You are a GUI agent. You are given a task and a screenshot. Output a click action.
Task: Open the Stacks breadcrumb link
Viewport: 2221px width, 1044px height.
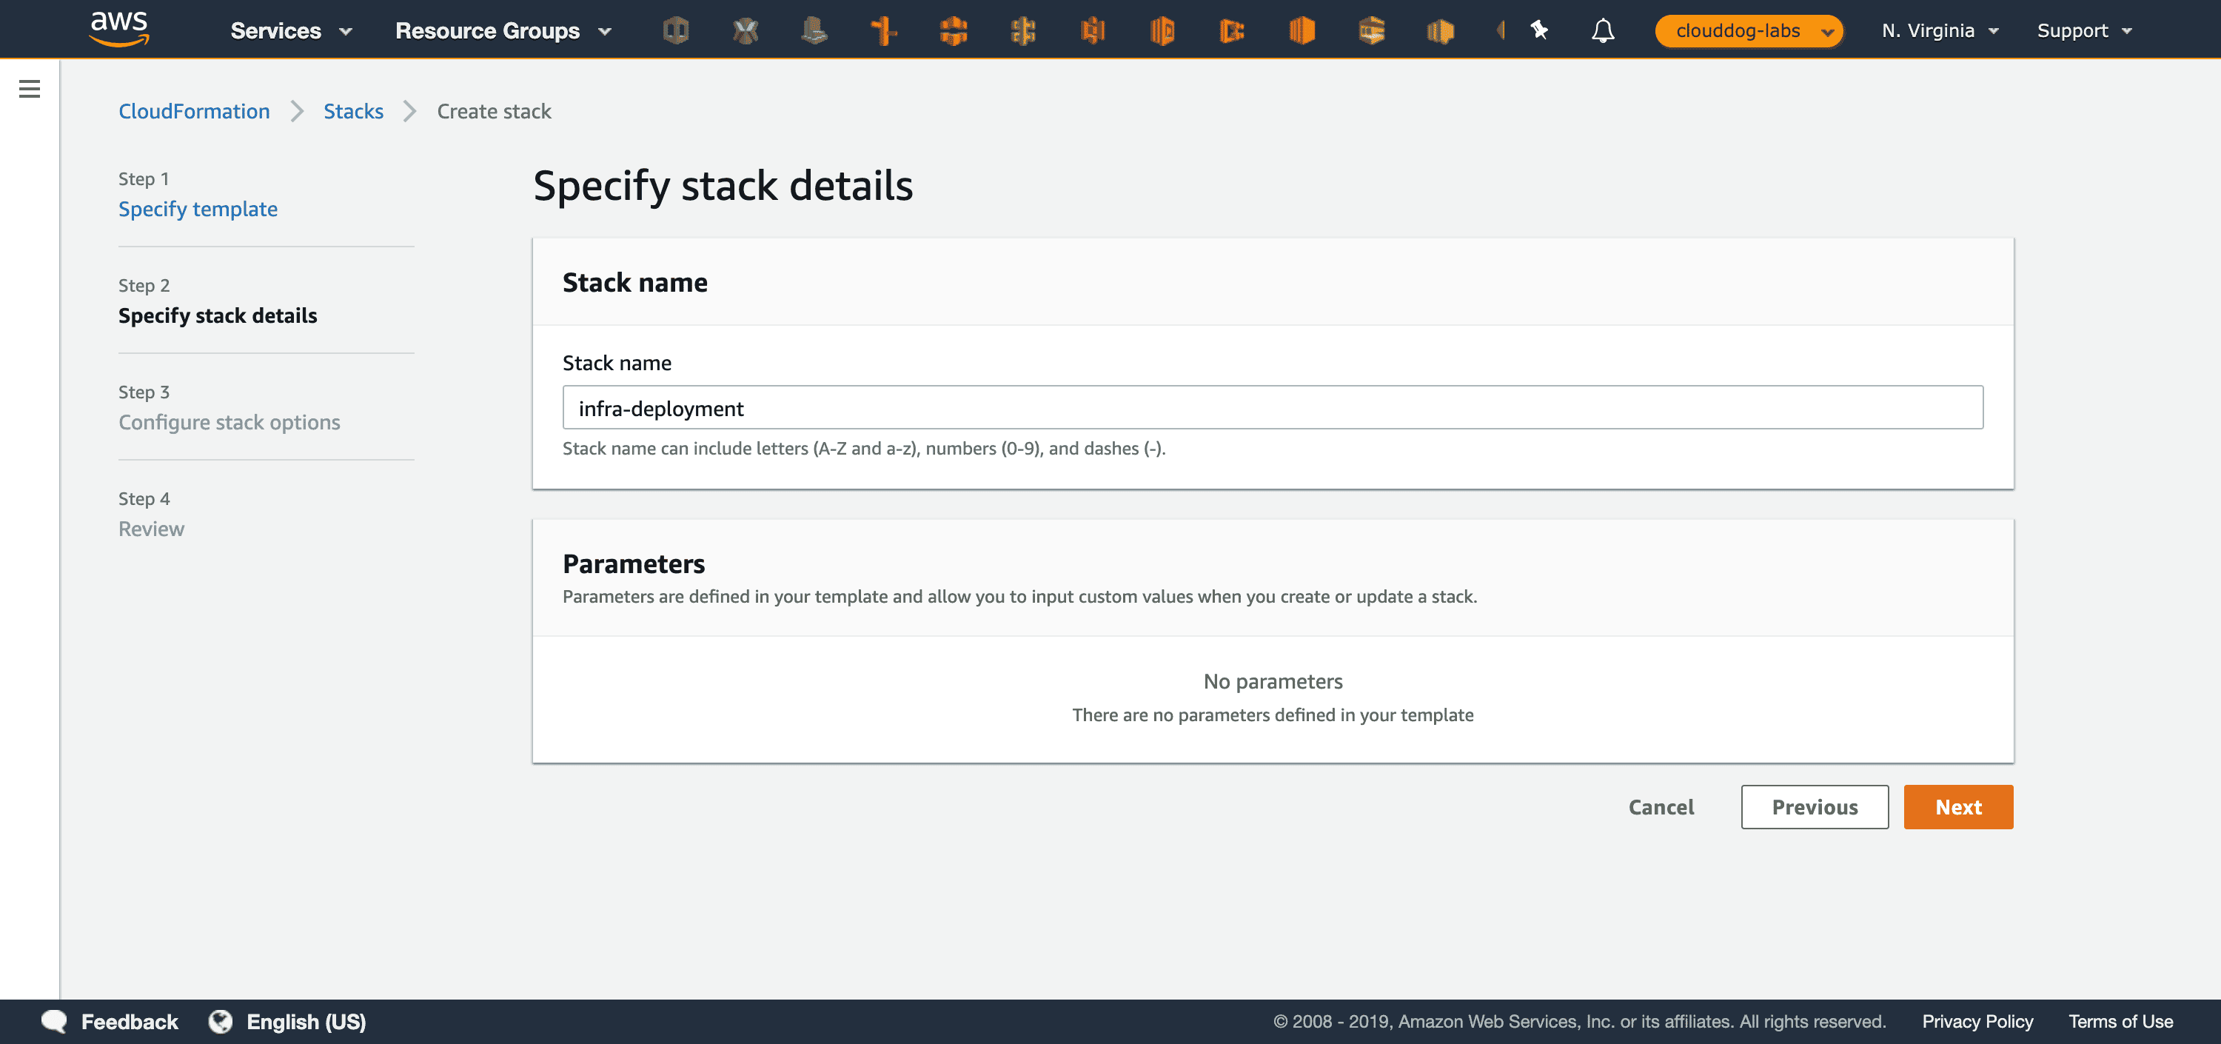[353, 110]
